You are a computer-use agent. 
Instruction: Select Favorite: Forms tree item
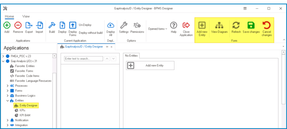tap(22, 71)
